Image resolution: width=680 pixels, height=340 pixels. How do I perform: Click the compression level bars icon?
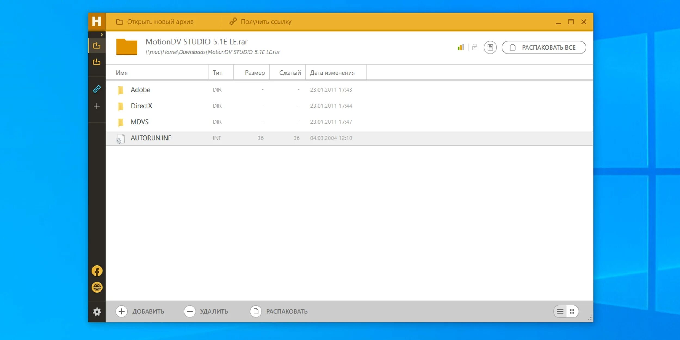(x=461, y=47)
